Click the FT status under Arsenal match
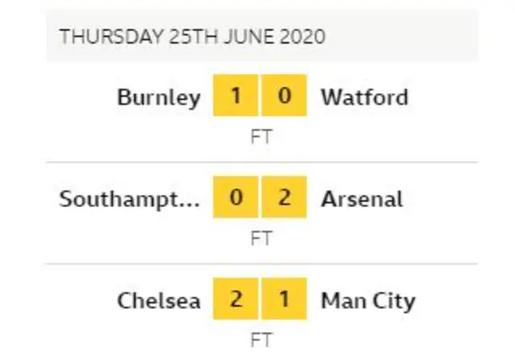 (261, 238)
